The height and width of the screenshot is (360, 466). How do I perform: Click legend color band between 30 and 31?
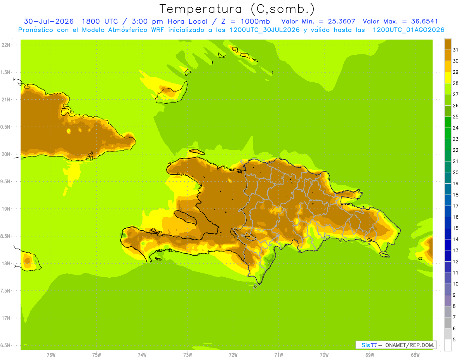(x=448, y=55)
